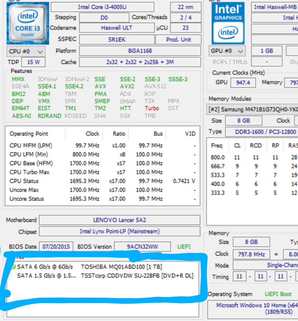Click the RDRAND feature label
Viewport: 298px width, 321px height.
50,116
